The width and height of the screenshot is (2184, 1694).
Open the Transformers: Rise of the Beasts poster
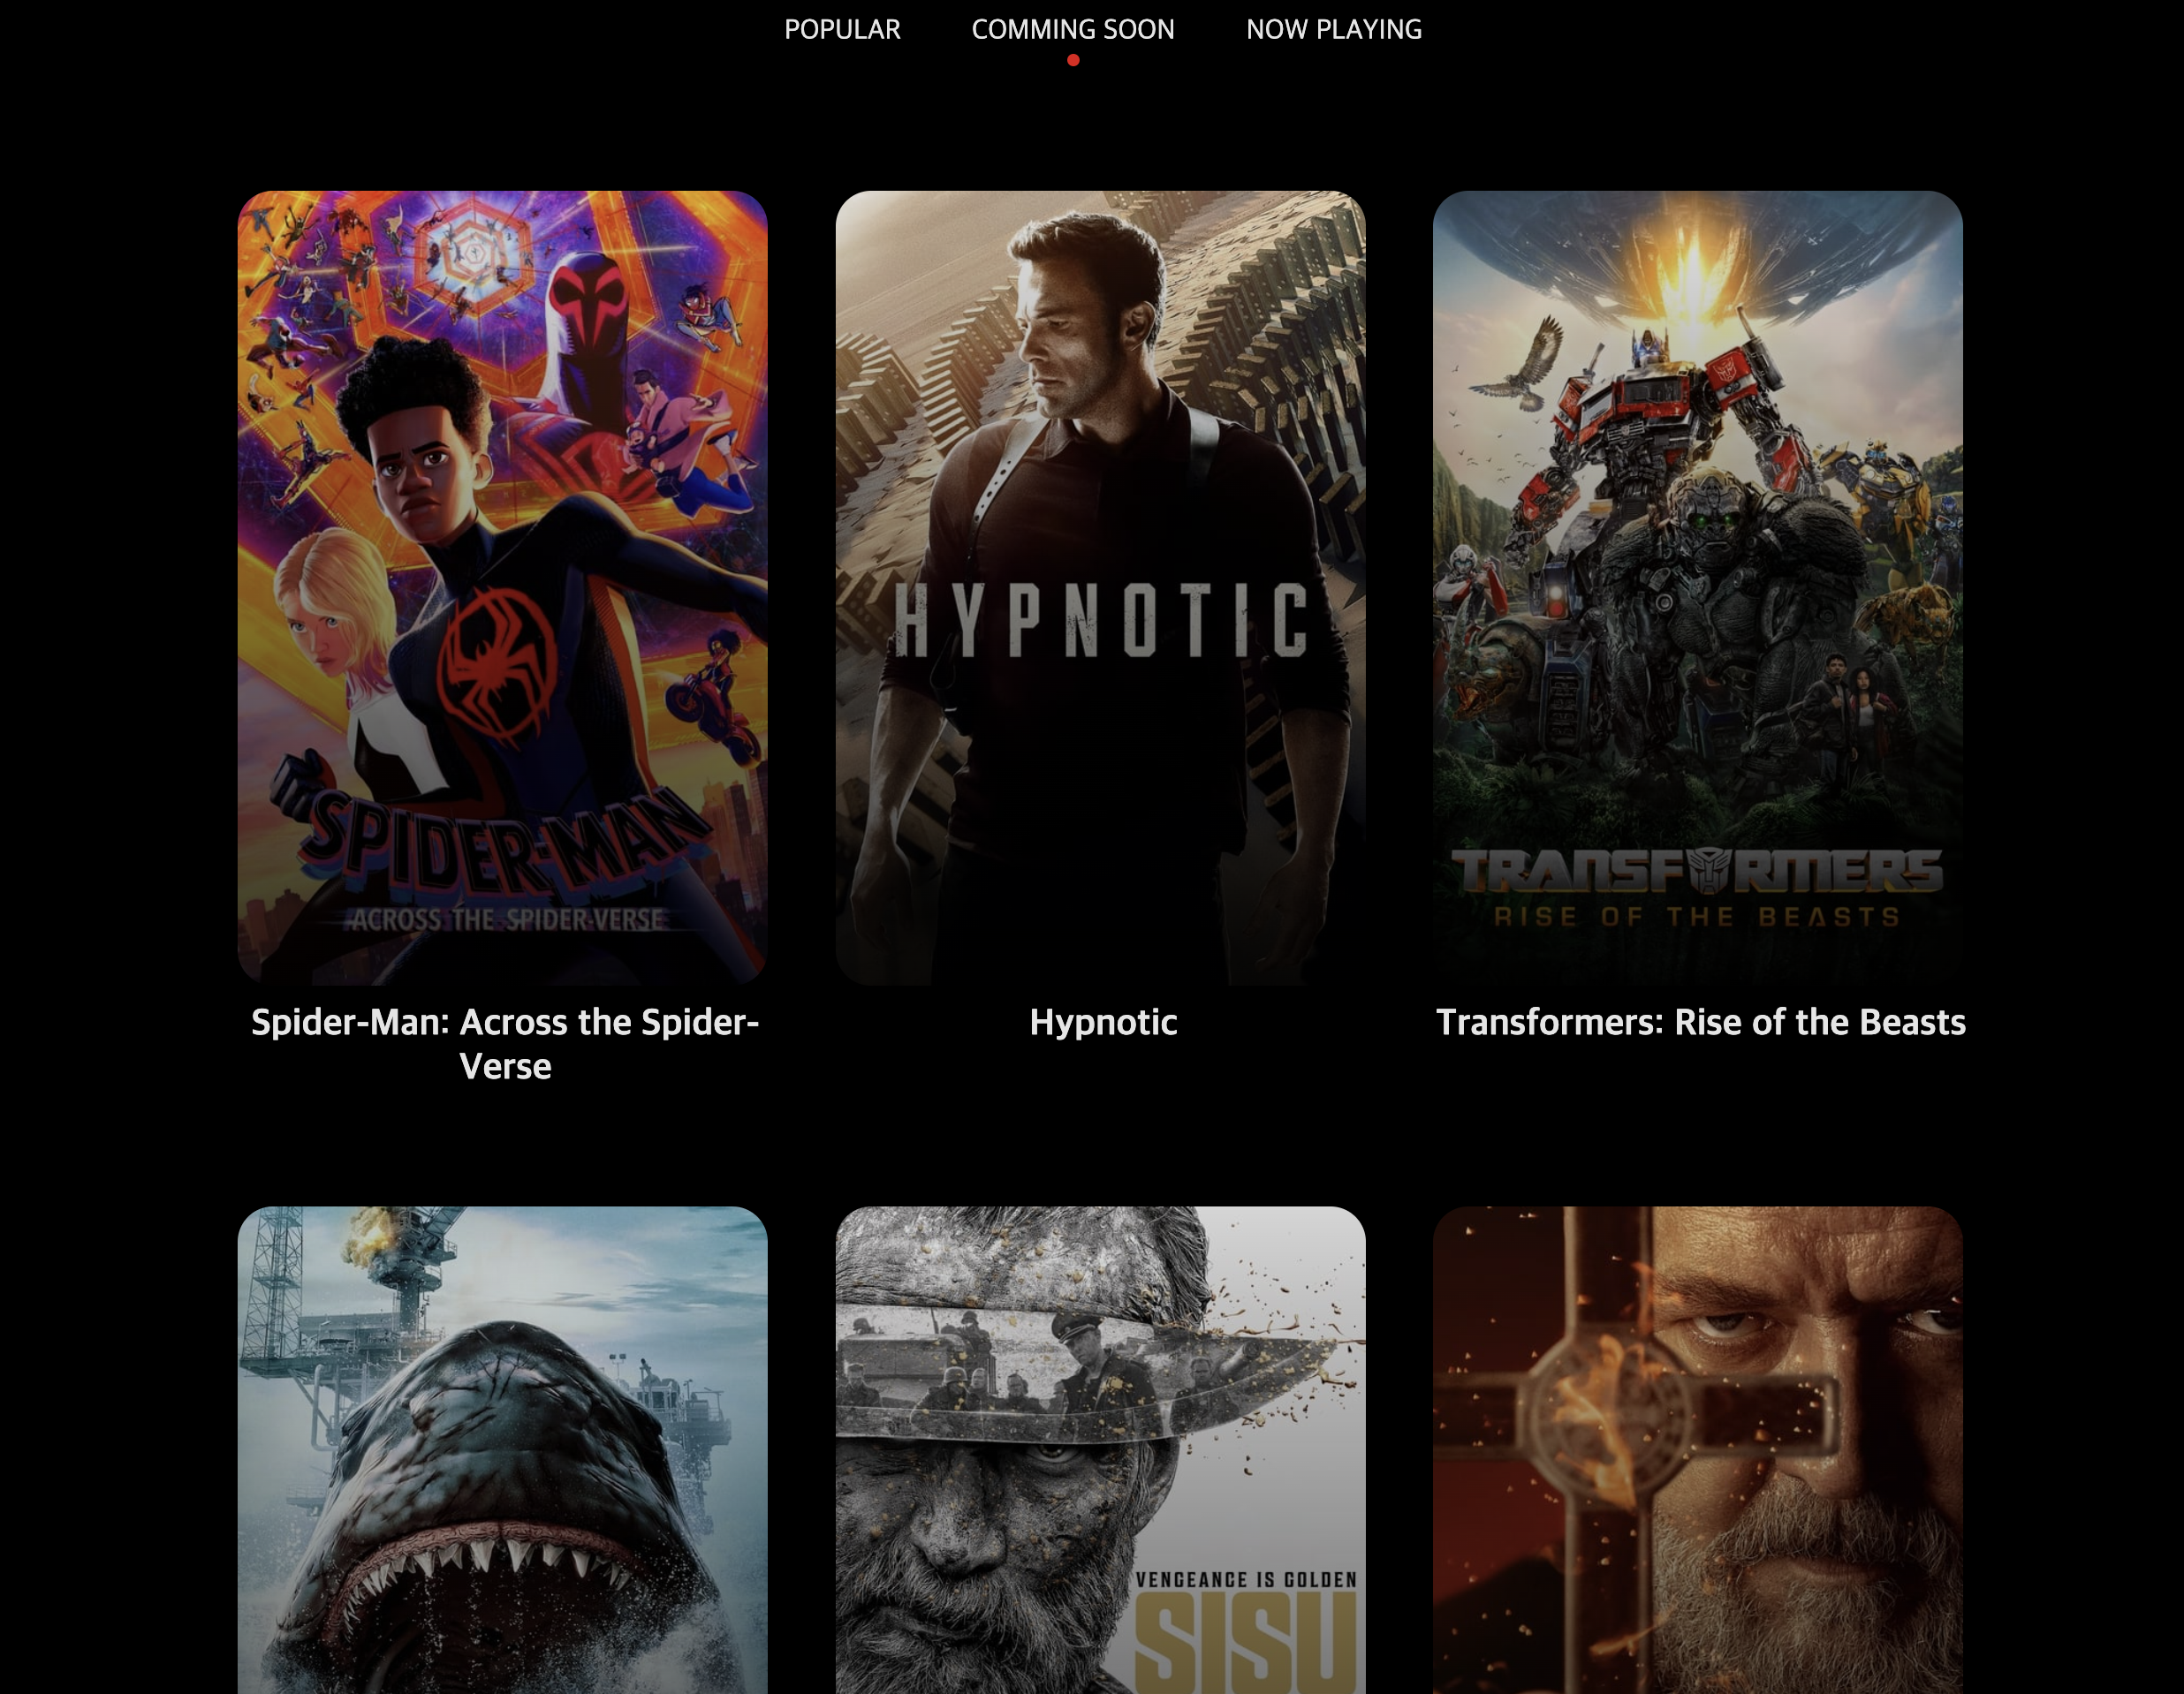(x=1698, y=587)
